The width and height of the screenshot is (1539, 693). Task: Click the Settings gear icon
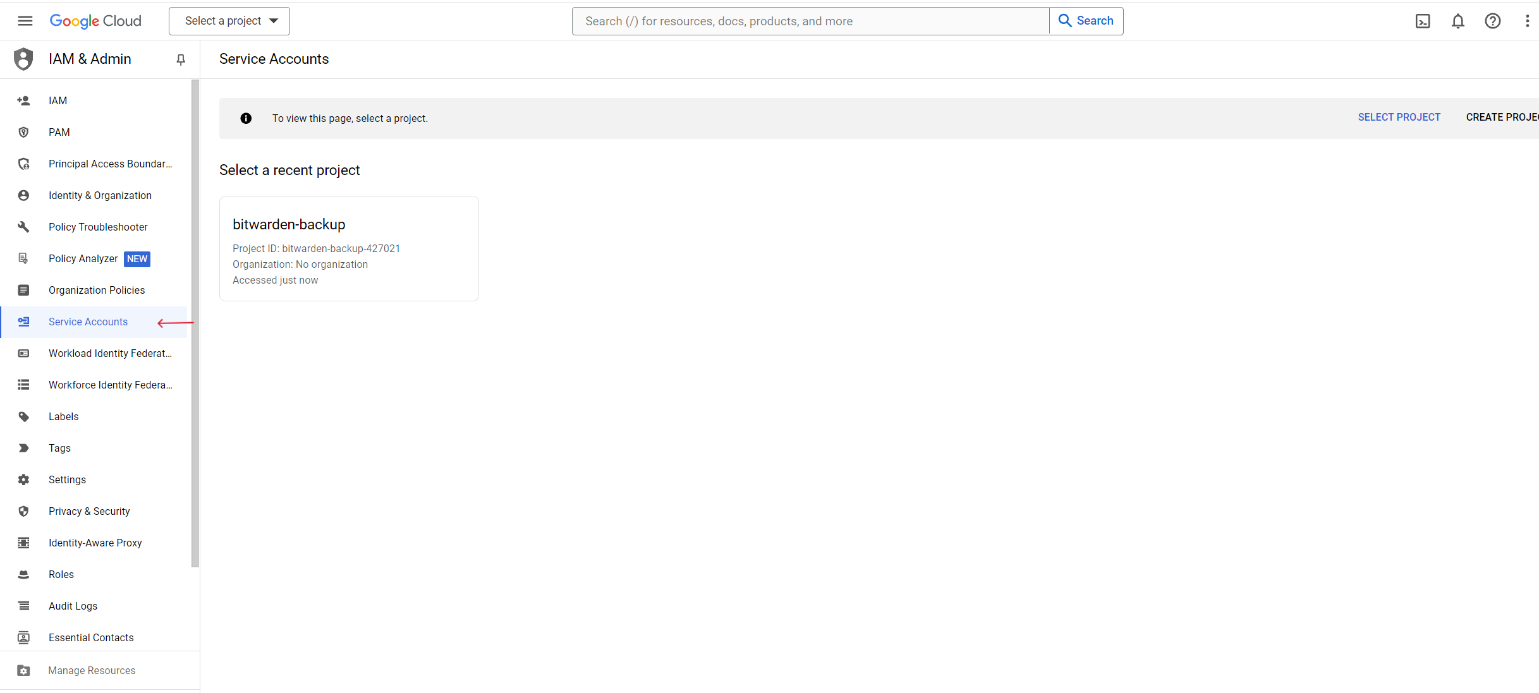(x=23, y=479)
